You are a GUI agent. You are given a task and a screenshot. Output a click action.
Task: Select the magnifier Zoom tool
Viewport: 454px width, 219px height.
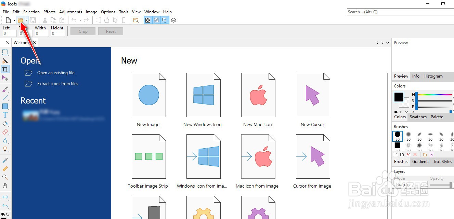[5, 177]
